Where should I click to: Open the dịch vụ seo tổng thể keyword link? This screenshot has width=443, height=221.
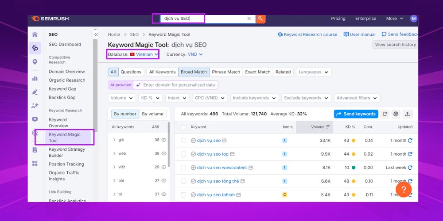(x=218, y=181)
